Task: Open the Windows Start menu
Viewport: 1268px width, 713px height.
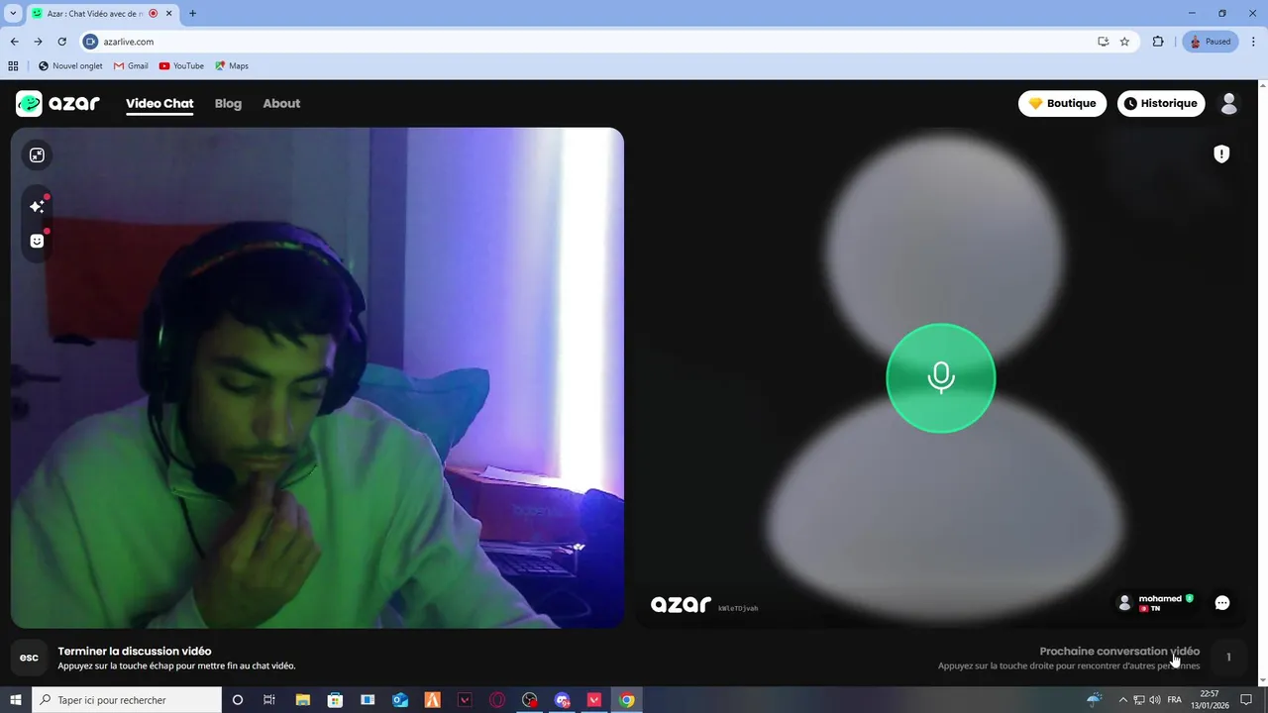Action: point(15,700)
